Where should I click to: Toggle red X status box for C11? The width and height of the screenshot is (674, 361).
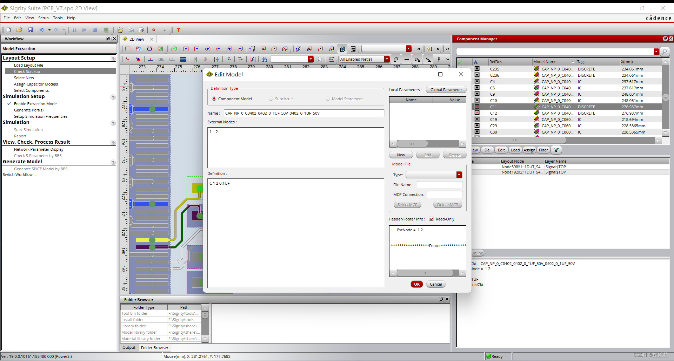477,107
